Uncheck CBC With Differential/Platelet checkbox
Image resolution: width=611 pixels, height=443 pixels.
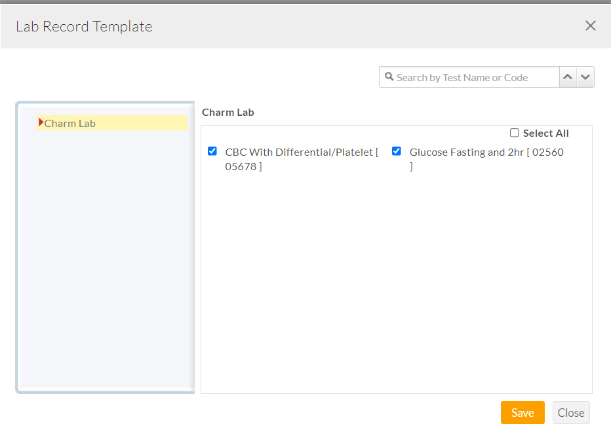coord(212,151)
